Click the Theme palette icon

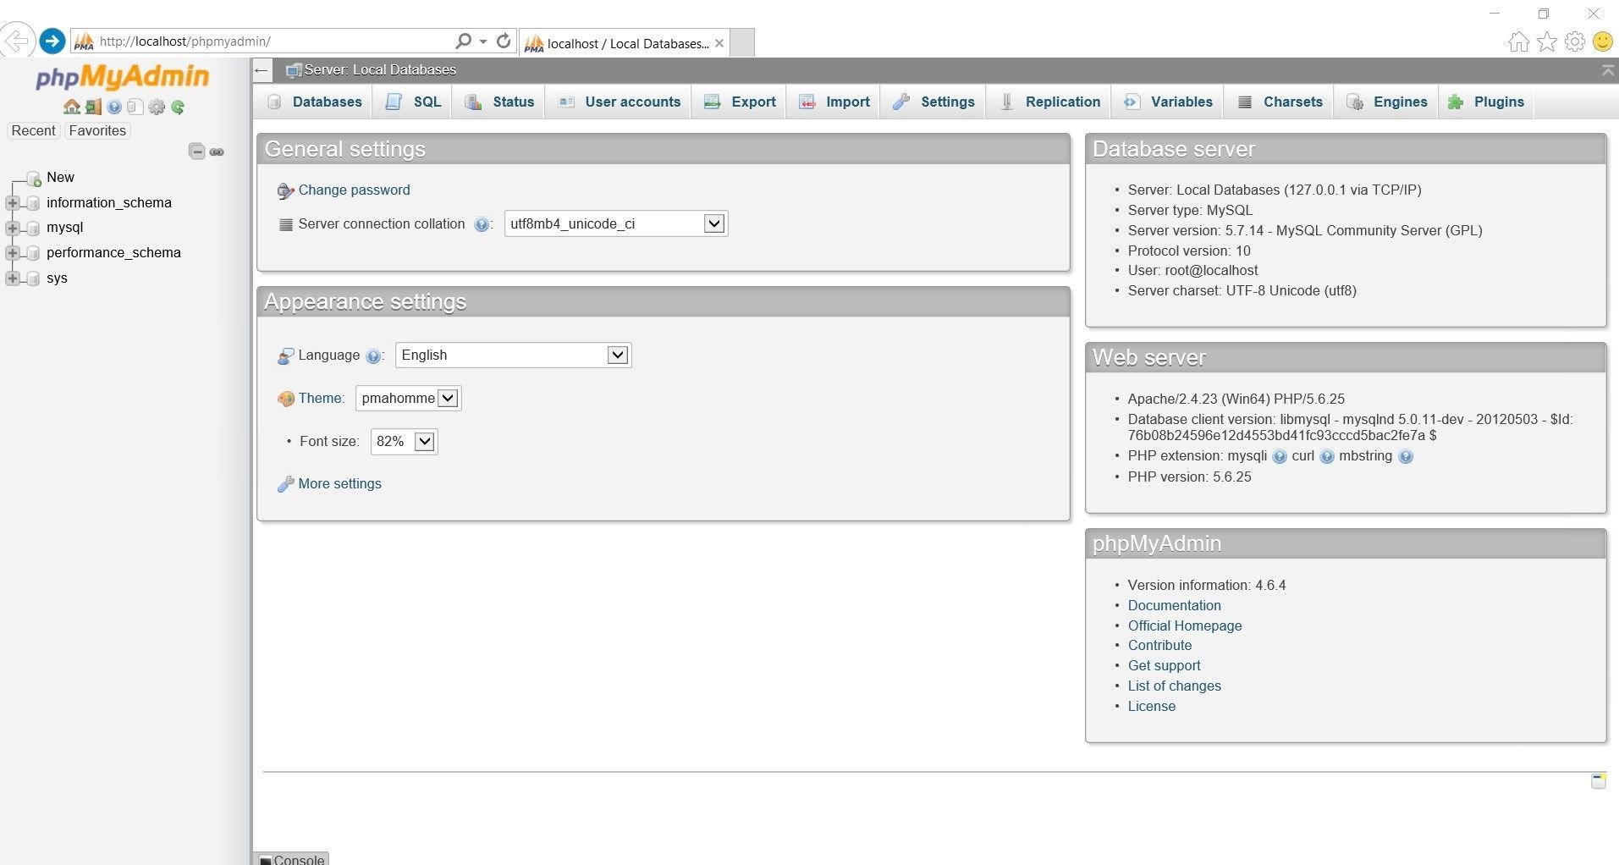coord(285,399)
